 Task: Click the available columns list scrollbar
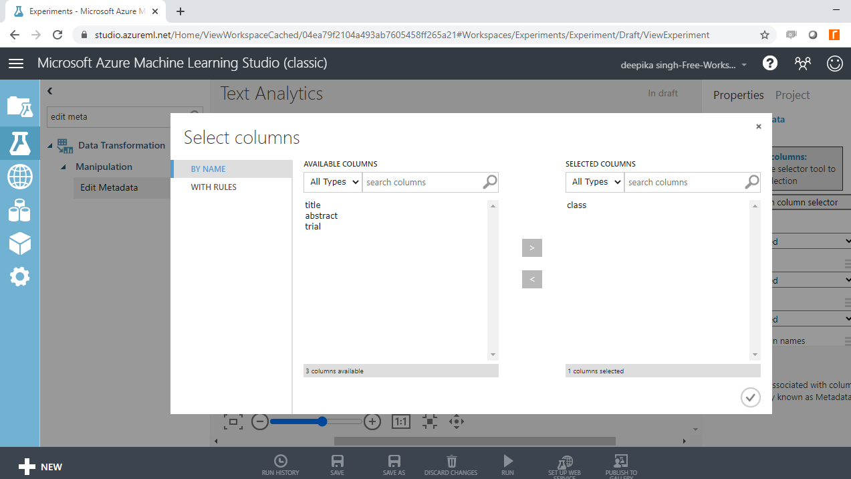pyautogui.click(x=493, y=280)
